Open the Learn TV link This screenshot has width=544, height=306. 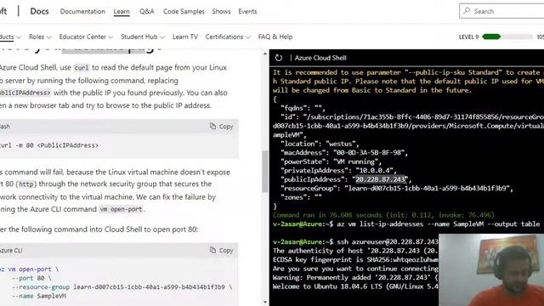185,37
